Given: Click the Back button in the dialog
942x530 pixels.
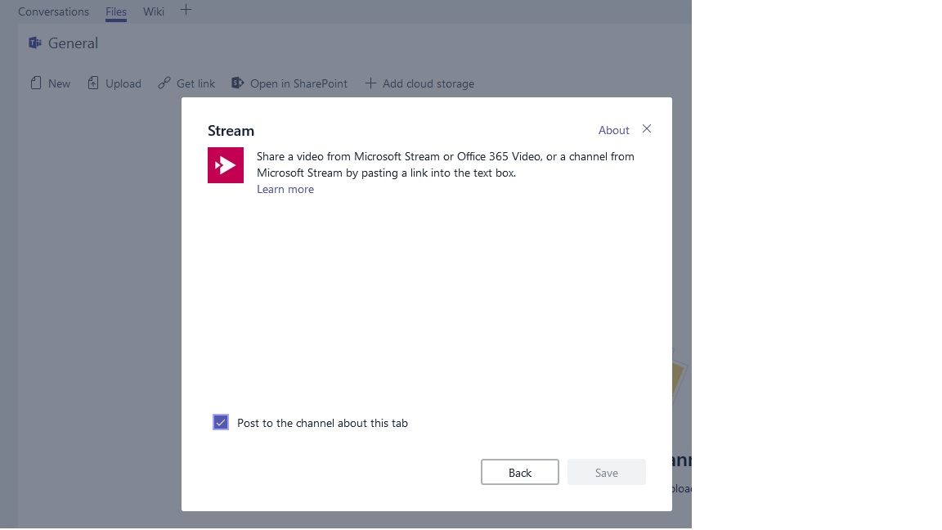Looking at the screenshot, I should 520,472.
